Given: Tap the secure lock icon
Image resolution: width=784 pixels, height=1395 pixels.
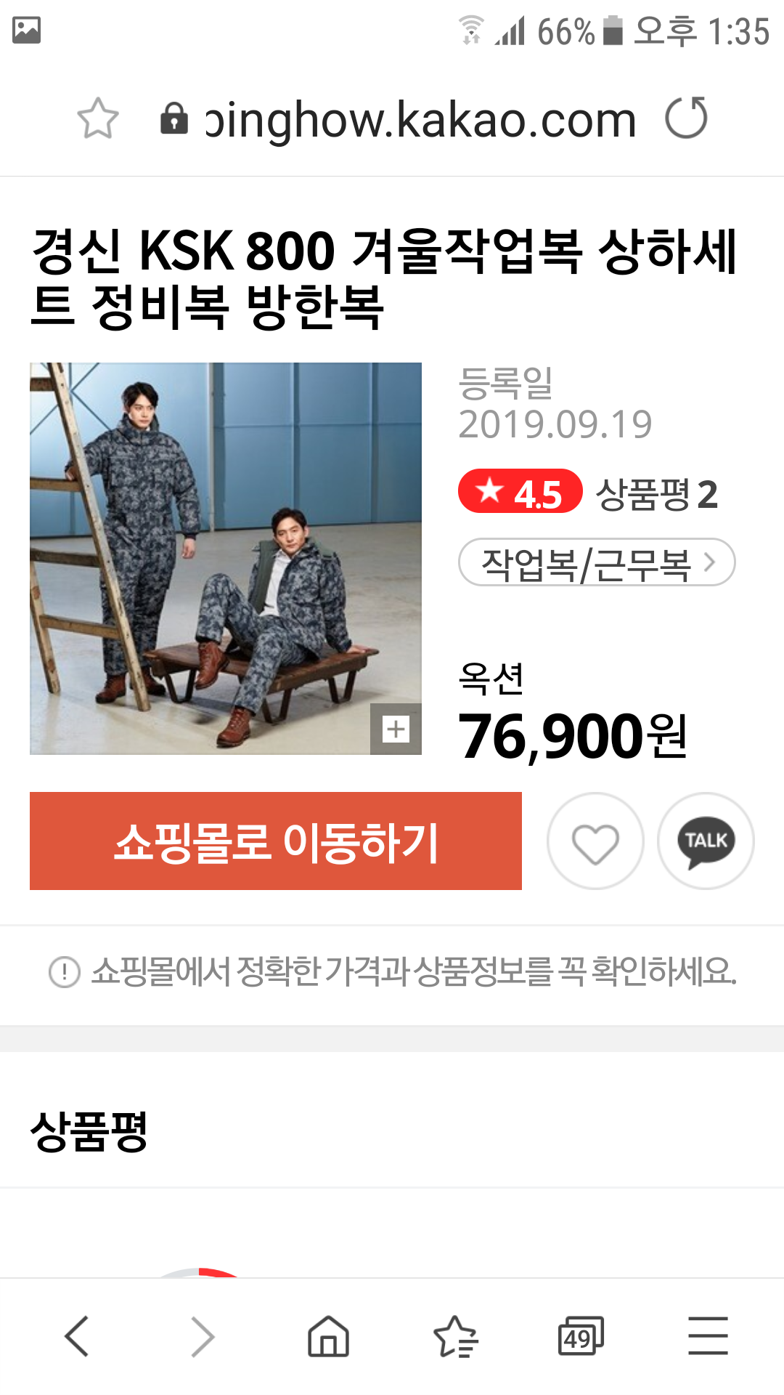Looking at the screenshot, I should pos(174,119).
